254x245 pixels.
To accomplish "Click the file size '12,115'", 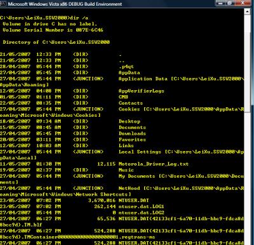I will (x=107, y=164).
